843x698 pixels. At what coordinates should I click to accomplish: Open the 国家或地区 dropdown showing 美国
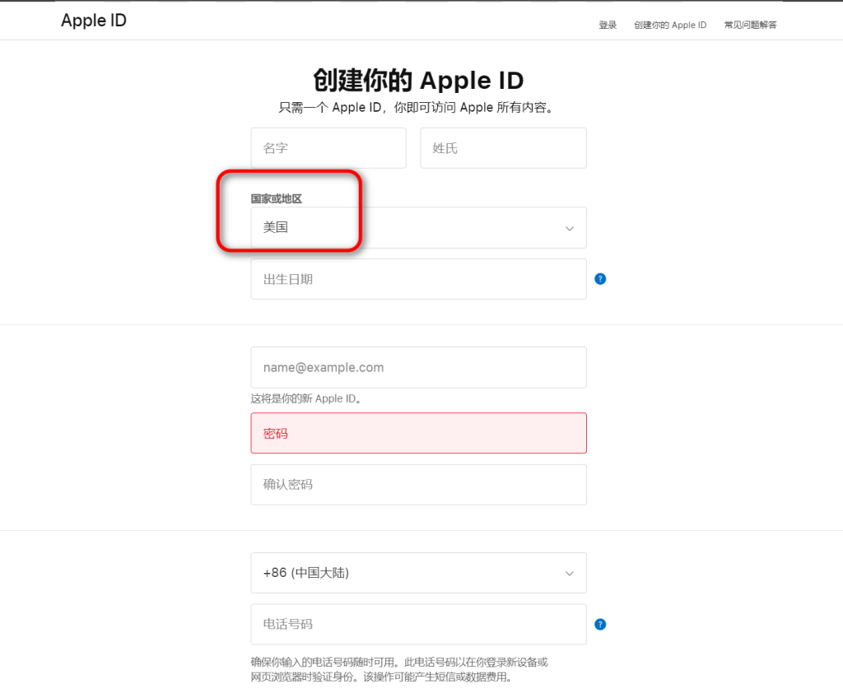click(418, 227)
